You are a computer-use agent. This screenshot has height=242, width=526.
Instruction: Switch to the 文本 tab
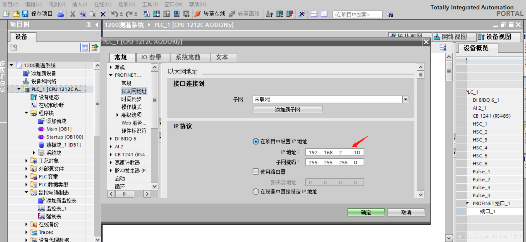click(224, 57)
